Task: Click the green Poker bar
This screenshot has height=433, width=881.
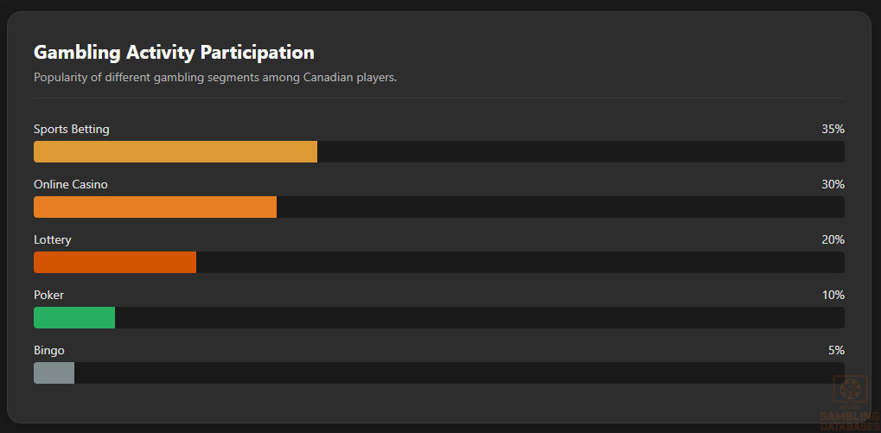Action: [74, 318]
